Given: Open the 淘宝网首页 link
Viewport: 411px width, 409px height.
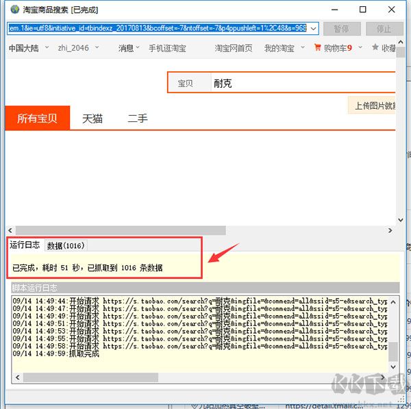Looking at the screenshot, I should [234, 48].
